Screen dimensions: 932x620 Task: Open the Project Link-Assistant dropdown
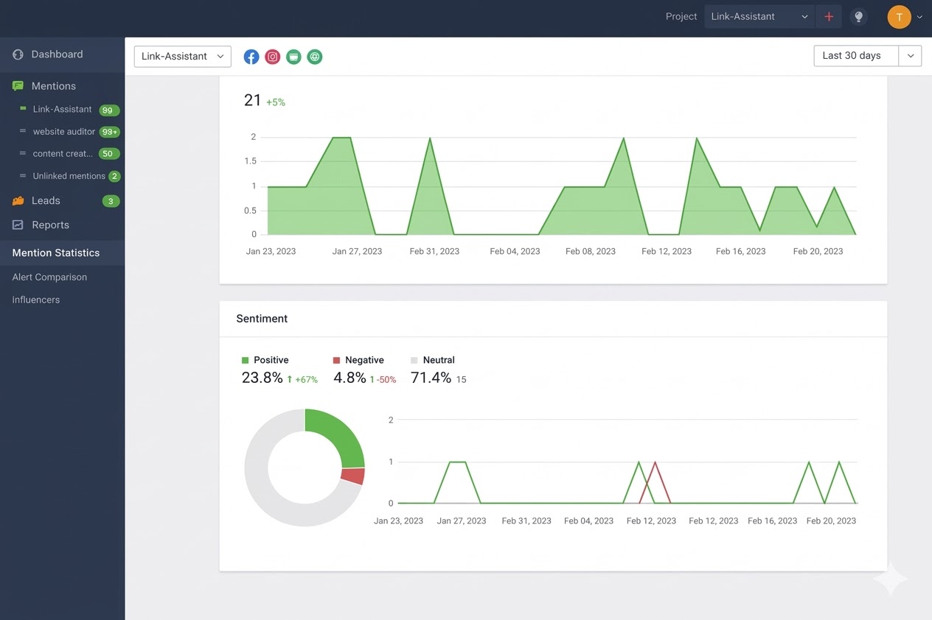[x=759, y=17]
